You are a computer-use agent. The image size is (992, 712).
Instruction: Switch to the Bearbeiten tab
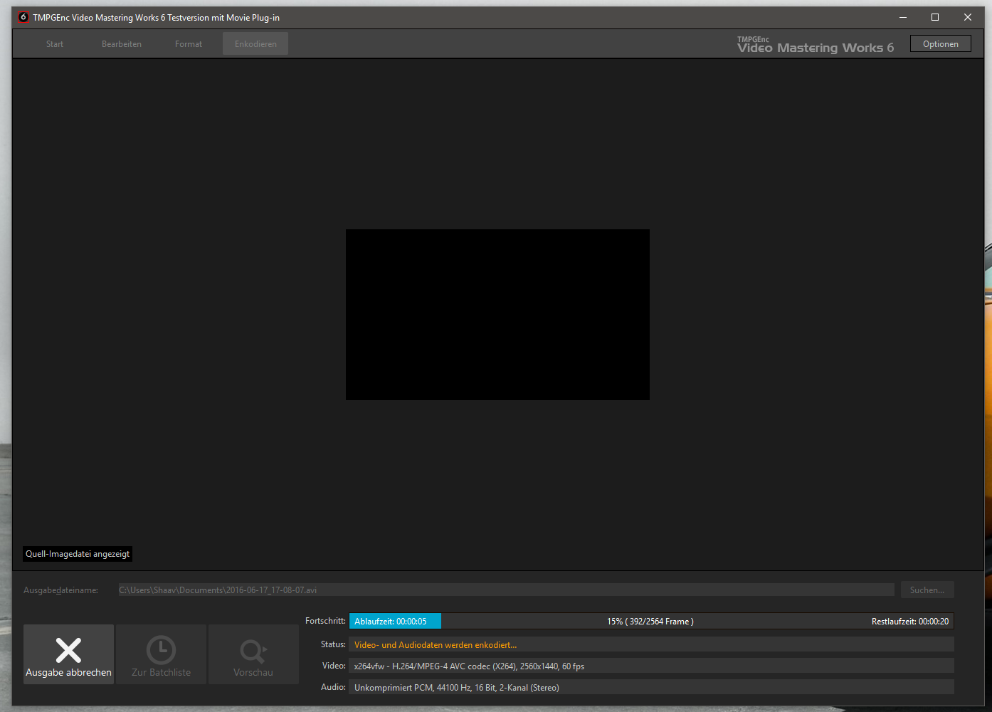coord(122,44)
